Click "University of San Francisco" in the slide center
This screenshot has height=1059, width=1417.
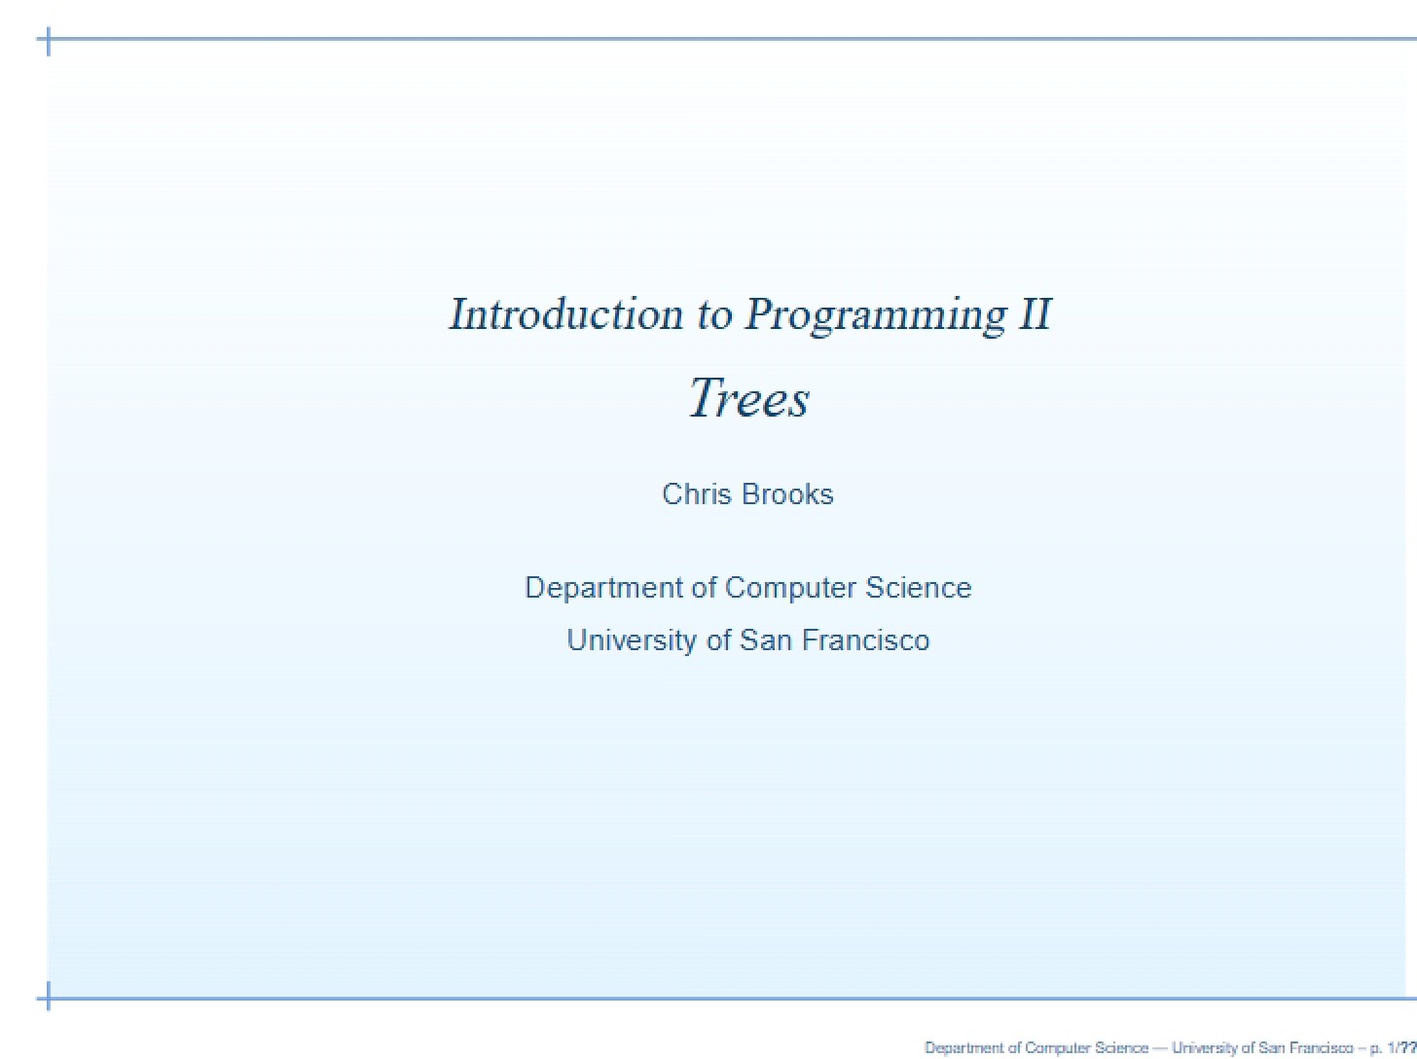(x=747, y=640)
